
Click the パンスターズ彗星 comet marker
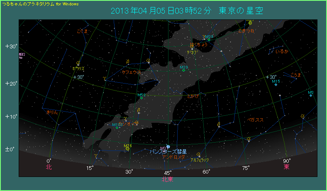(168, 146)
